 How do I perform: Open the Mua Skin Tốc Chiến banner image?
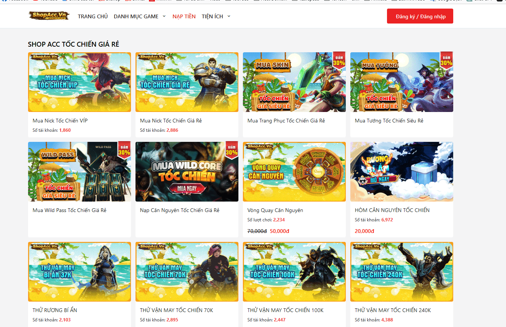coord(294,82)
